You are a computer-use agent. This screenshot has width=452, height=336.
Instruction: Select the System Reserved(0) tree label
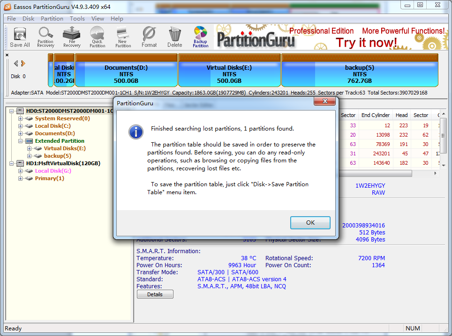(62, 118)
